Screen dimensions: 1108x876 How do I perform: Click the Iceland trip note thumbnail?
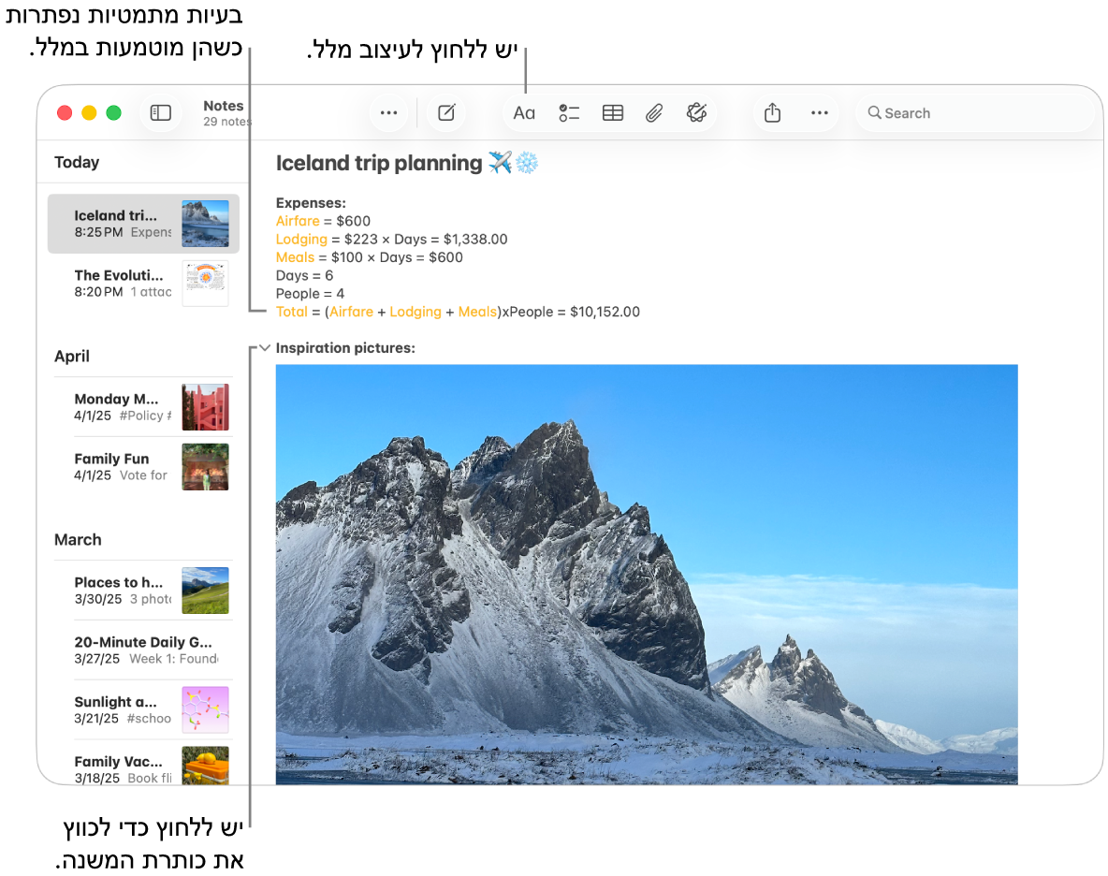pos(205,224)
